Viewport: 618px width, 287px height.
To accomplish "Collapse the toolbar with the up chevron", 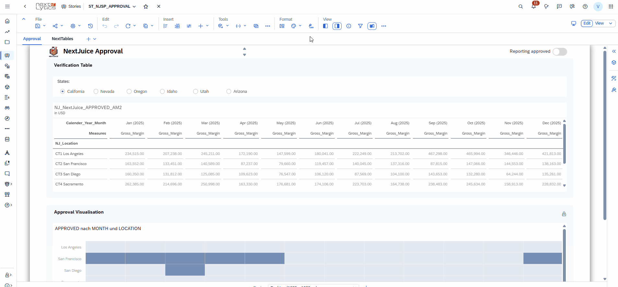I will [24, 19].
